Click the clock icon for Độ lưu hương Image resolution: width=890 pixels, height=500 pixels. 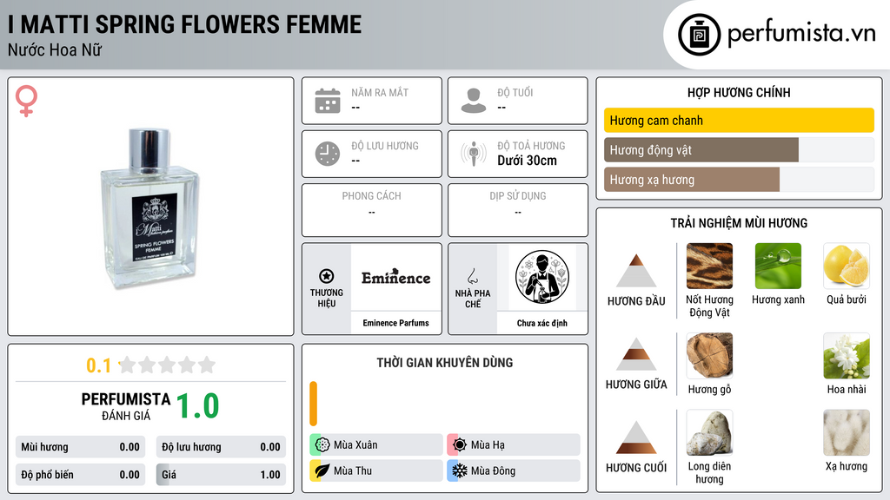[328, 154]
